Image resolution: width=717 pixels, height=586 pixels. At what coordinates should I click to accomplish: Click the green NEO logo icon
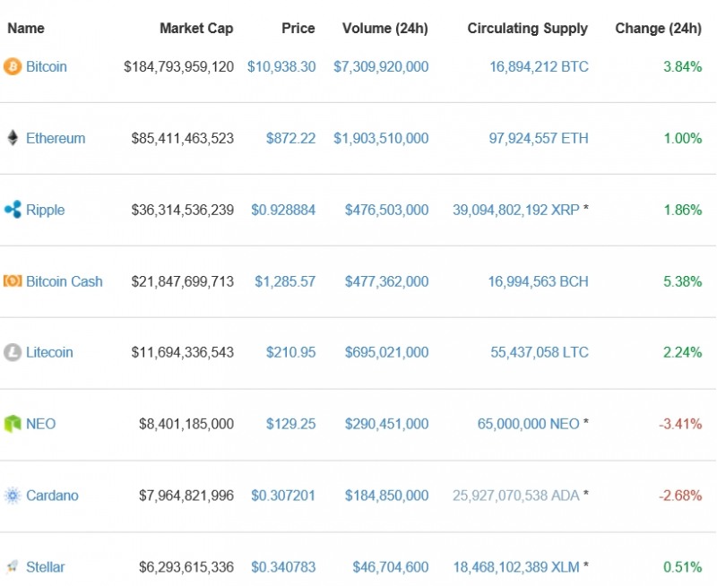pos(13,424)
